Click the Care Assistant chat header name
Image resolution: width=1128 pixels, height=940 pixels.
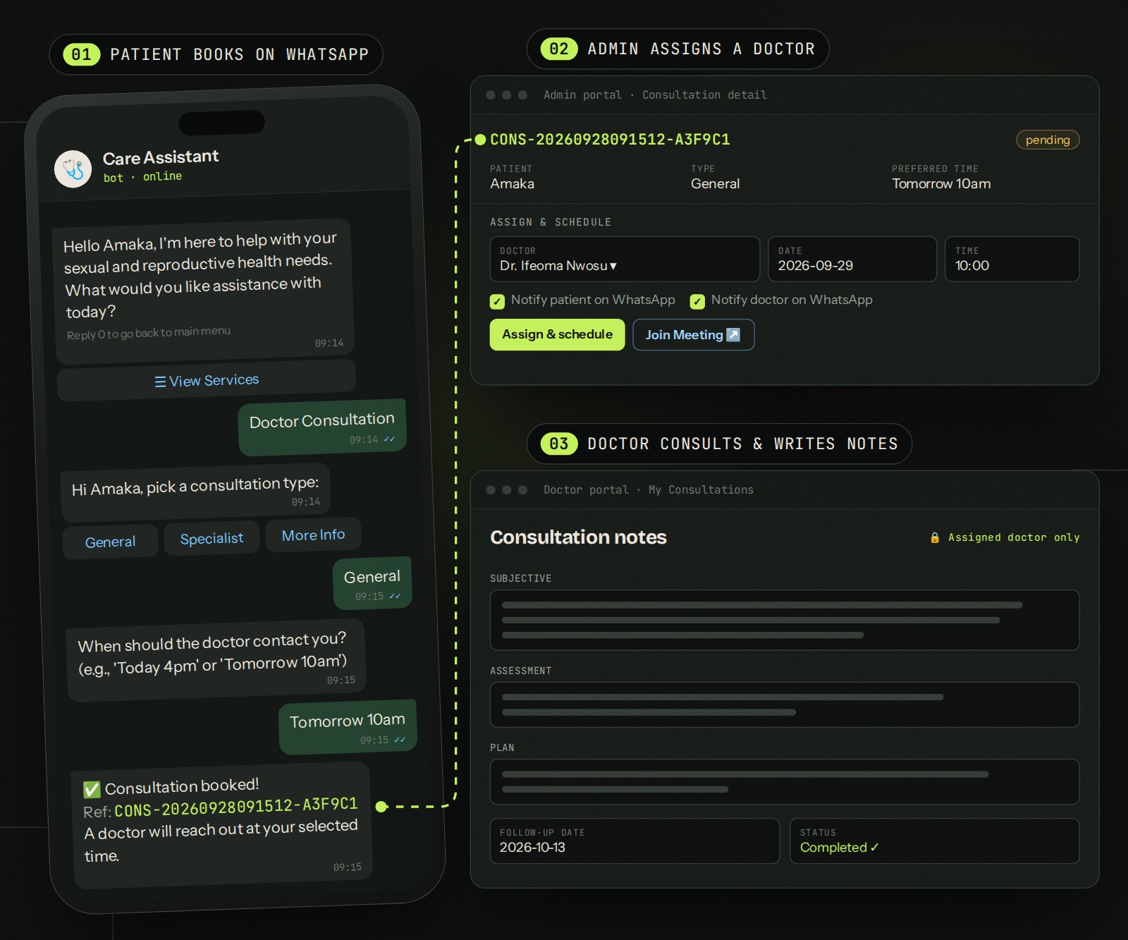pyautogui.click(x=161, y=157)
